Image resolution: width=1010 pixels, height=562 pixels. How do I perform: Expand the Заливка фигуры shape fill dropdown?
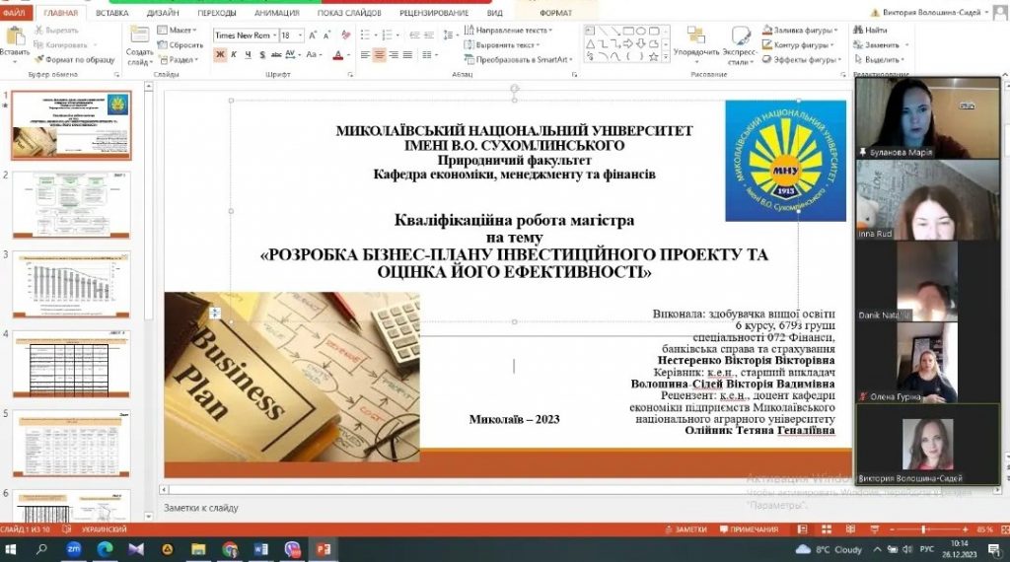[834, 31]
